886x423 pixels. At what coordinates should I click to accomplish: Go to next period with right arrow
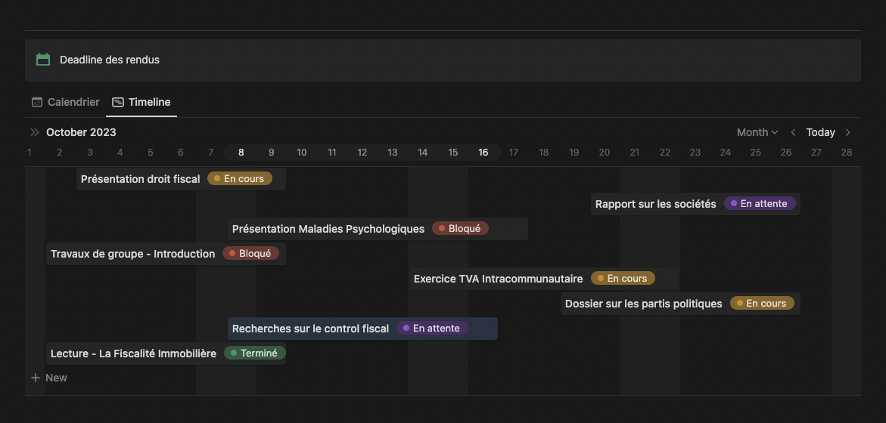[847, 132]
